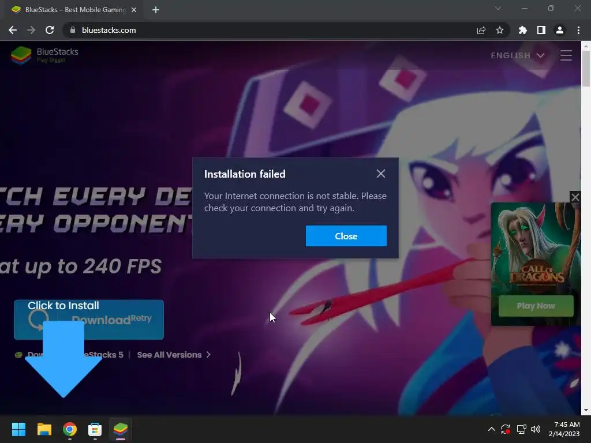Expand the ENGLISH language dropdown

518,55
